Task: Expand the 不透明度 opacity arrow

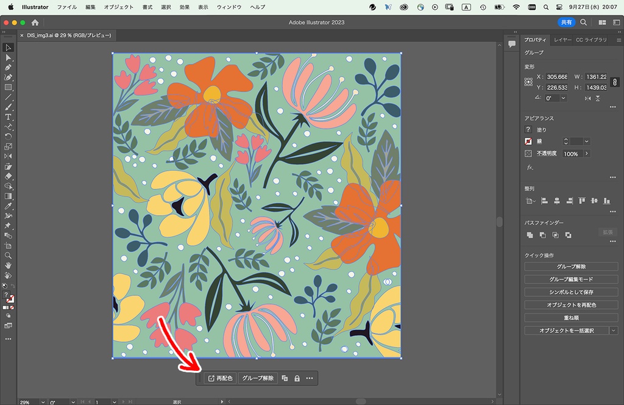Action: (x=587, y=154)
